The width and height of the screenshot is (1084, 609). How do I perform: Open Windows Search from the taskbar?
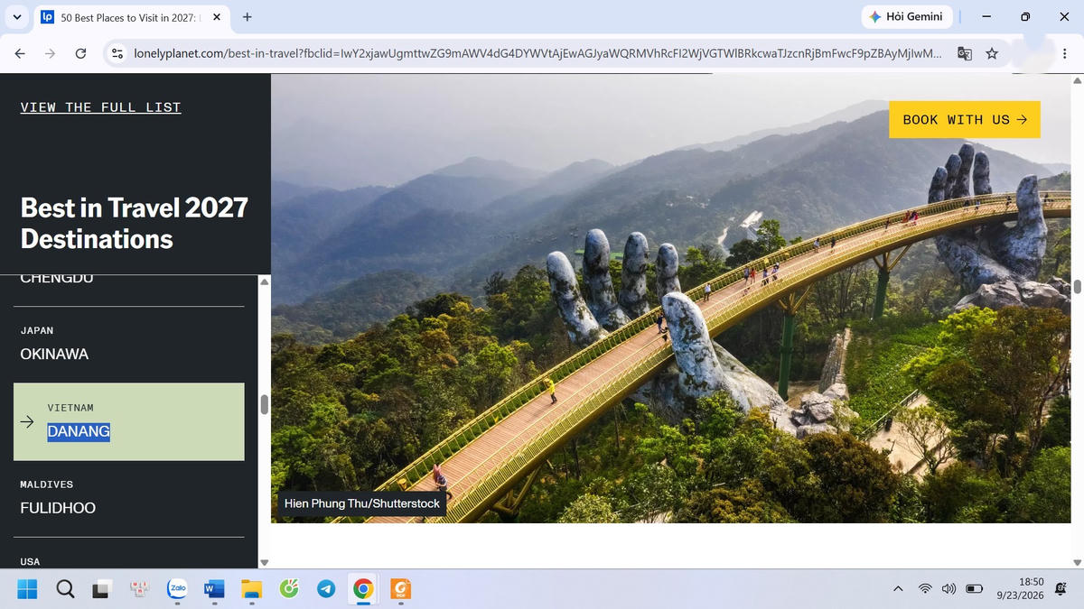[65, 589]
